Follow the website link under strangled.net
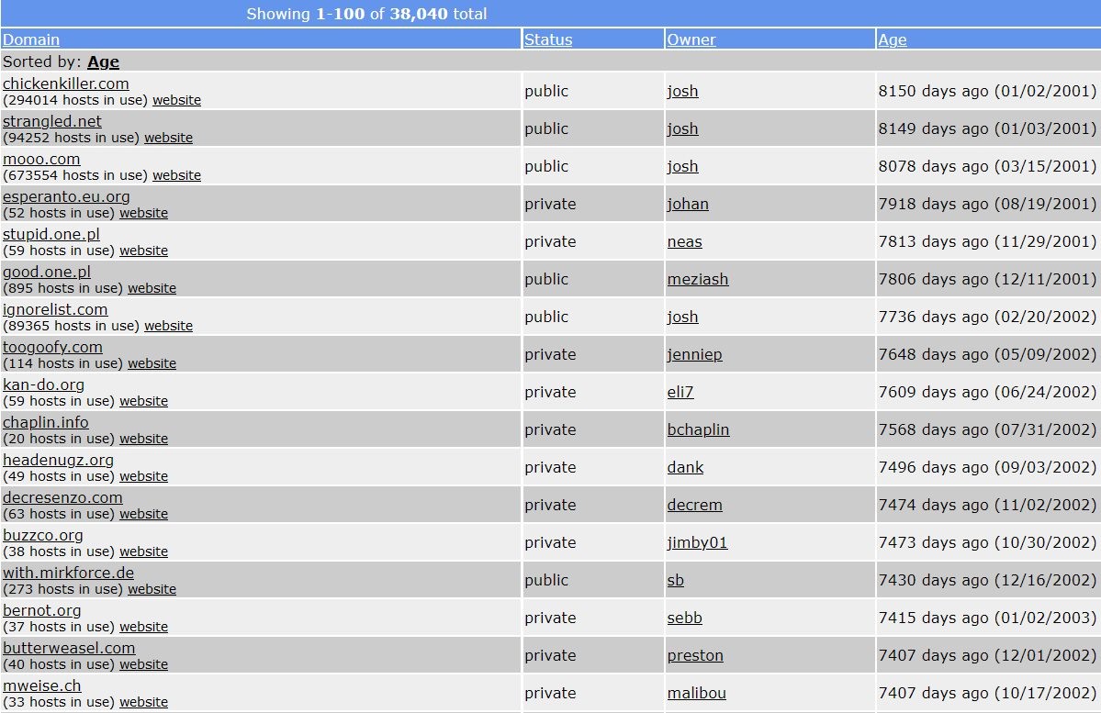 (169, 139)
